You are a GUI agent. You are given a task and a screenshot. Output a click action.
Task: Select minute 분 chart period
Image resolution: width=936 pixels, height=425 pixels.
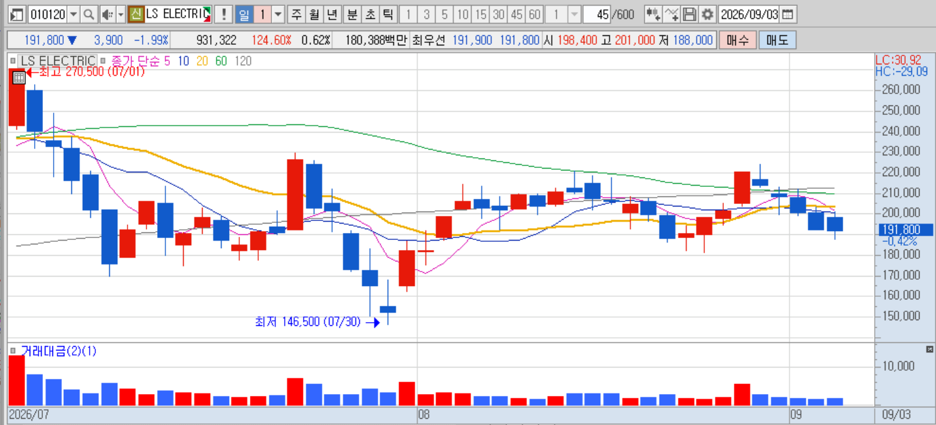coord(352,14)
